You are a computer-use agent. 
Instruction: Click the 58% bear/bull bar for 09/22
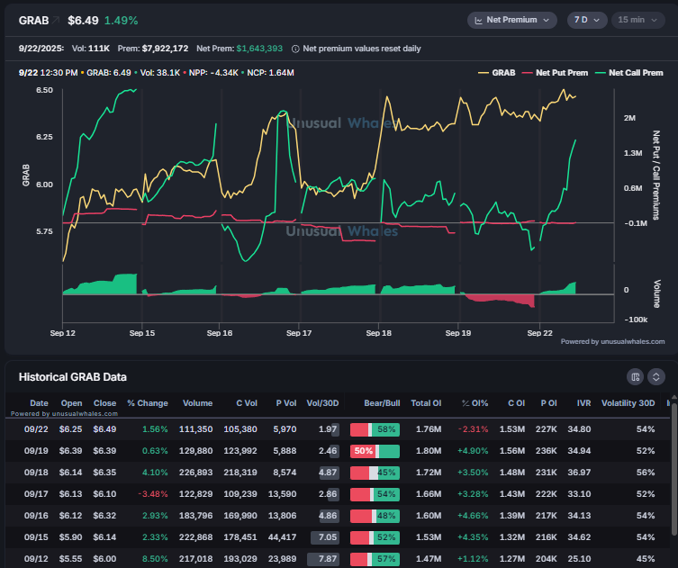[x=374, y=429]
